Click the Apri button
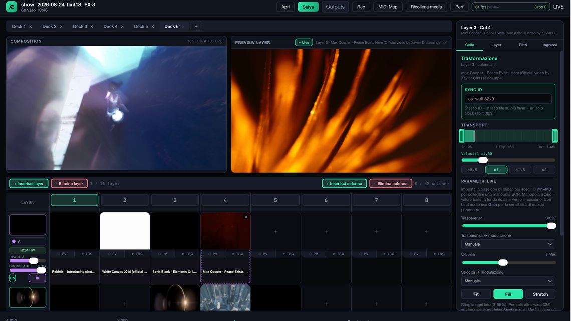This screenshot has height=321, width=571. [285, 7]
